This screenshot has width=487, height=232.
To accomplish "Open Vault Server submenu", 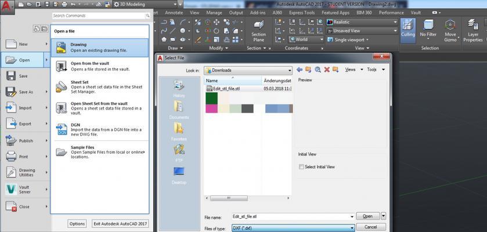I will 25,190.
